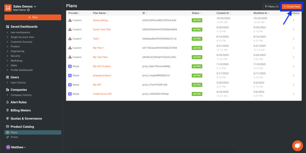This screenshot has height=153, width=306.
Task: Open the Filters (1) button
Action: [x=272, y=6]
